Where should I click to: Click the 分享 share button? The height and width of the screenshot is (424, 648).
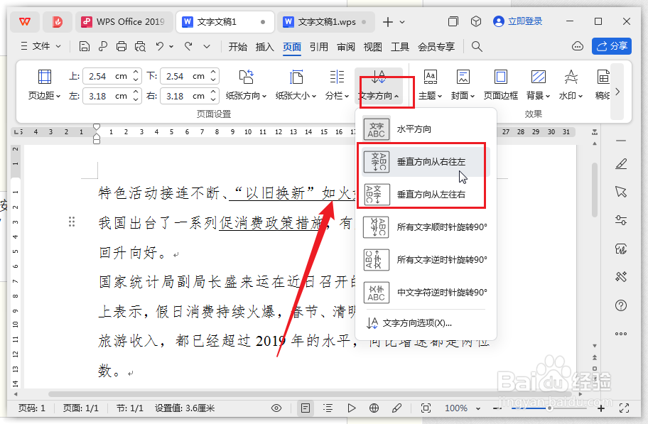(612, 47)
